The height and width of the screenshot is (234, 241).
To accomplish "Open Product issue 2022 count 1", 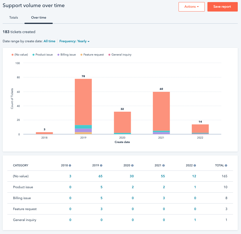I will pyautogui.click(x=195, y=187).
